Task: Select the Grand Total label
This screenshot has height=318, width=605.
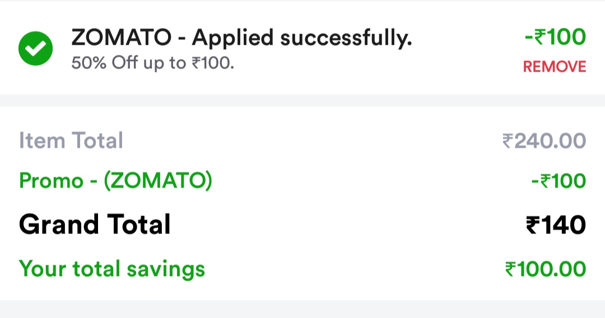Action: click(x=95, y=225)
